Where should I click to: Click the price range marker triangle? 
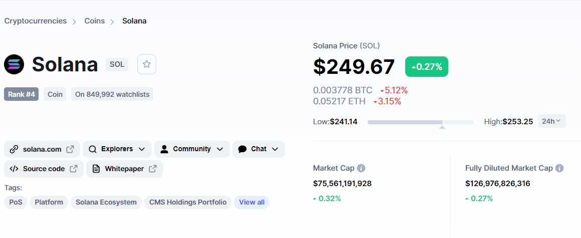[x=442, y=127]
